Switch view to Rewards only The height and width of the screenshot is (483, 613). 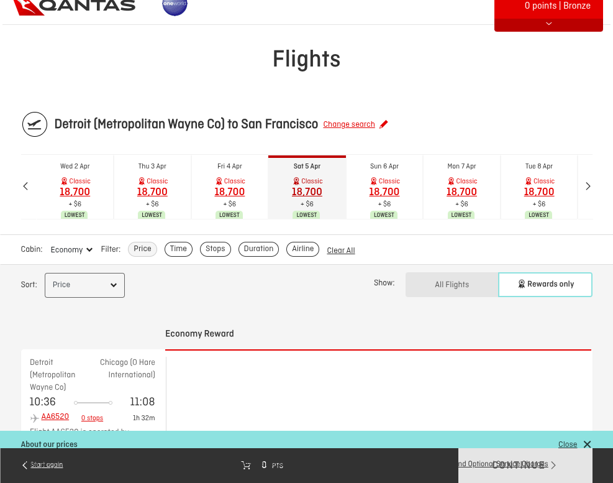coord(545,285)
